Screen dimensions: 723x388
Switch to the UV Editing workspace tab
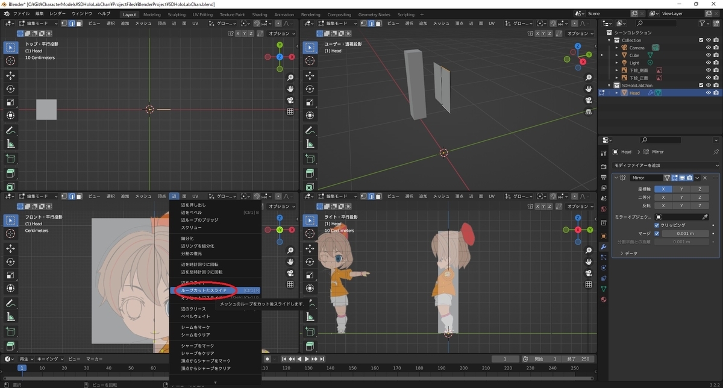click(x=203, y=14)
